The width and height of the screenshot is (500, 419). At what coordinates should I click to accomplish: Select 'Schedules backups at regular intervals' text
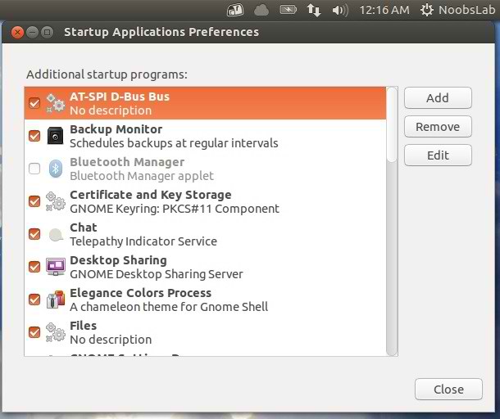174,143
